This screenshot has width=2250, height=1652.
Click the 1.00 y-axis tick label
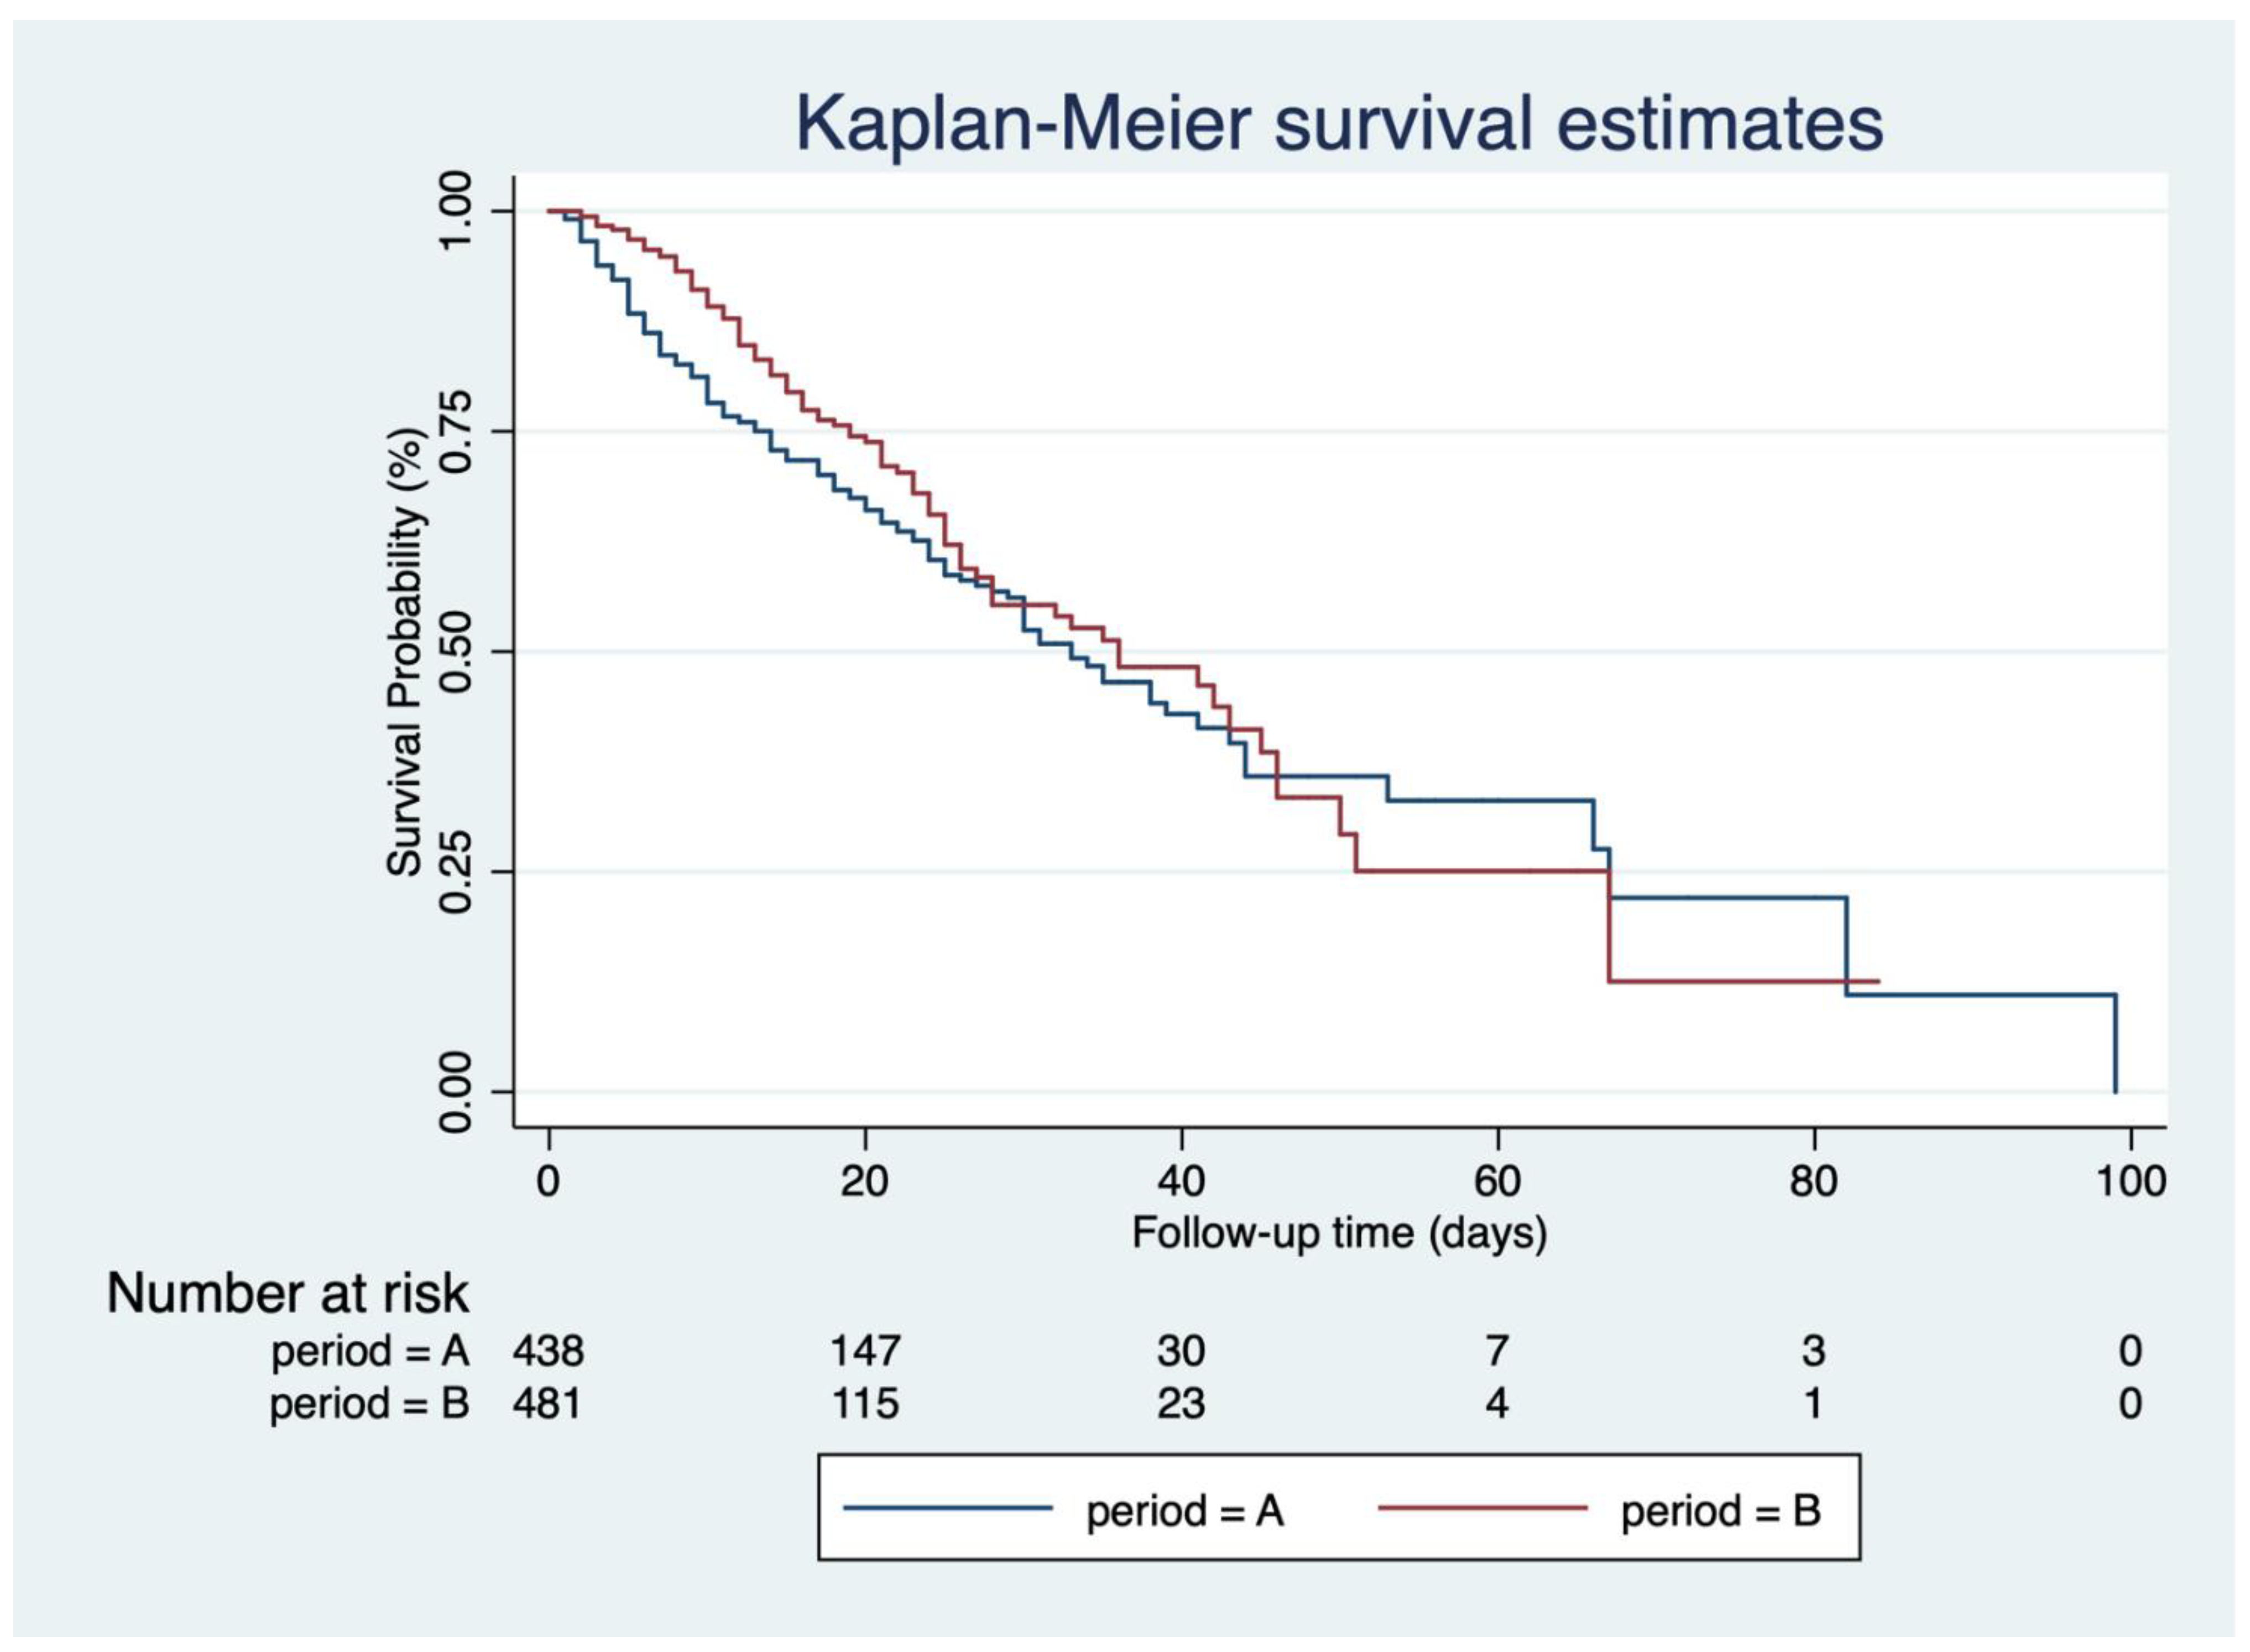pos(456,211)
